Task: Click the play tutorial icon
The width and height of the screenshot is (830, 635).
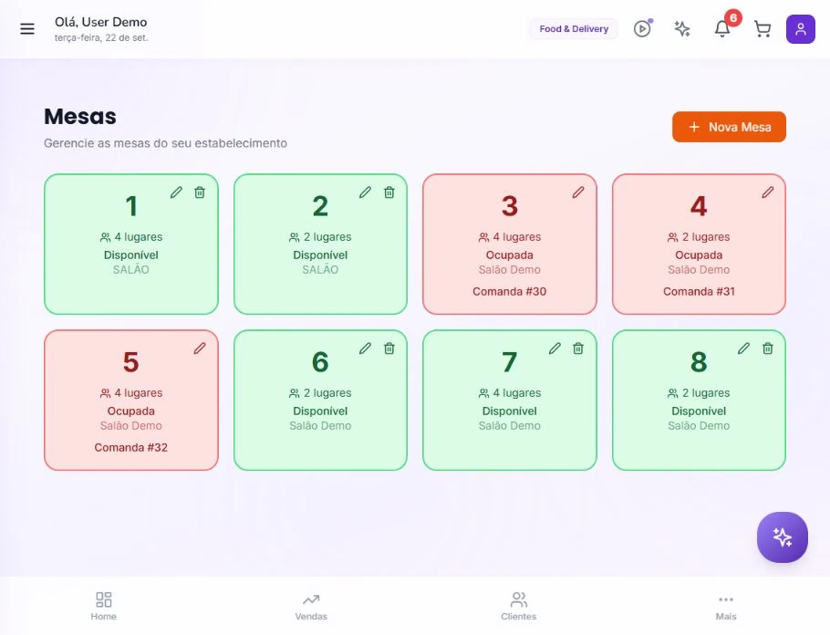Action: (642, 28)
